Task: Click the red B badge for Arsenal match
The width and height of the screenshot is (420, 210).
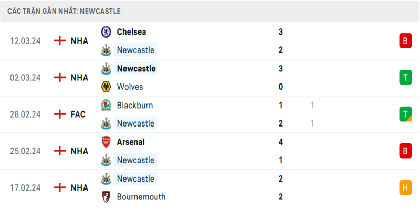Action: click(x=405, y=151)
